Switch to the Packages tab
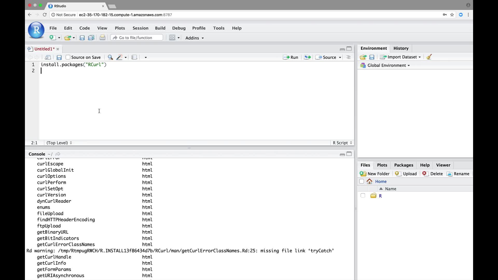Viewport: 498px width, 280px height. point(404,165)
